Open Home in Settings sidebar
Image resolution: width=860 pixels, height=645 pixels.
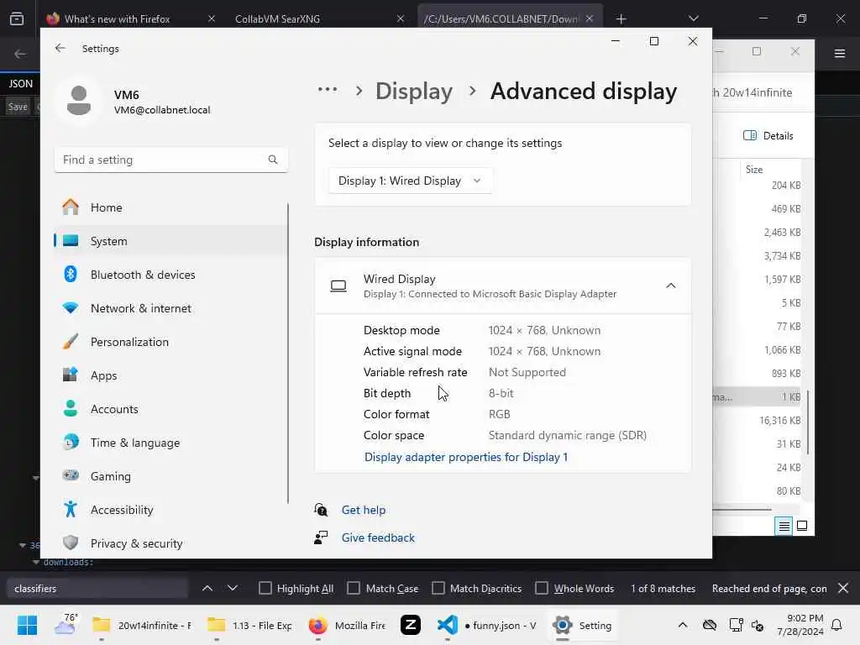[171, 207]
